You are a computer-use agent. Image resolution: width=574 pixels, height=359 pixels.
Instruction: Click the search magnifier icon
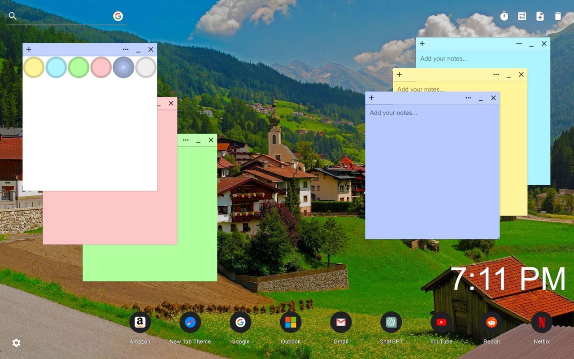pyautogui.click(x=13, y=16)
